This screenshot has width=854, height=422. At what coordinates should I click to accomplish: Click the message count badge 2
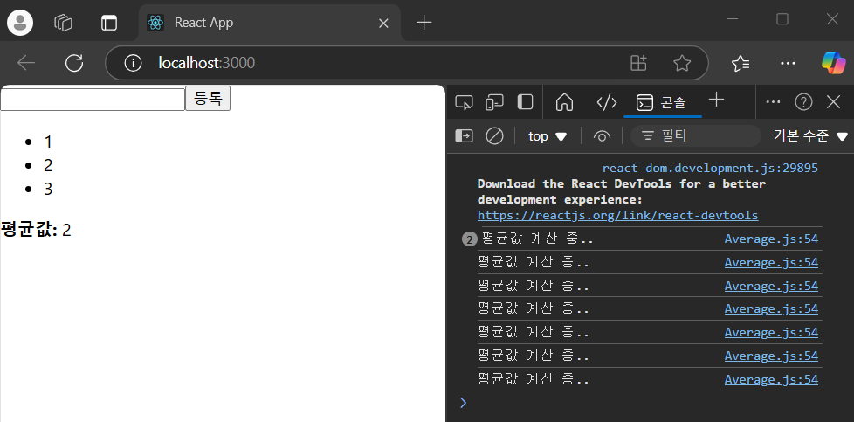point(469,239)
